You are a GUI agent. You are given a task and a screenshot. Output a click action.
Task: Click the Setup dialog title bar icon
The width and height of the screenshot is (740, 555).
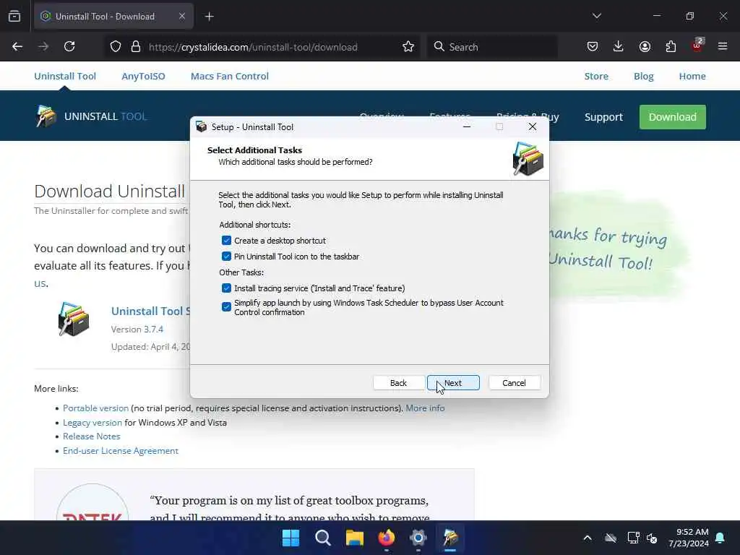point(202,127)
